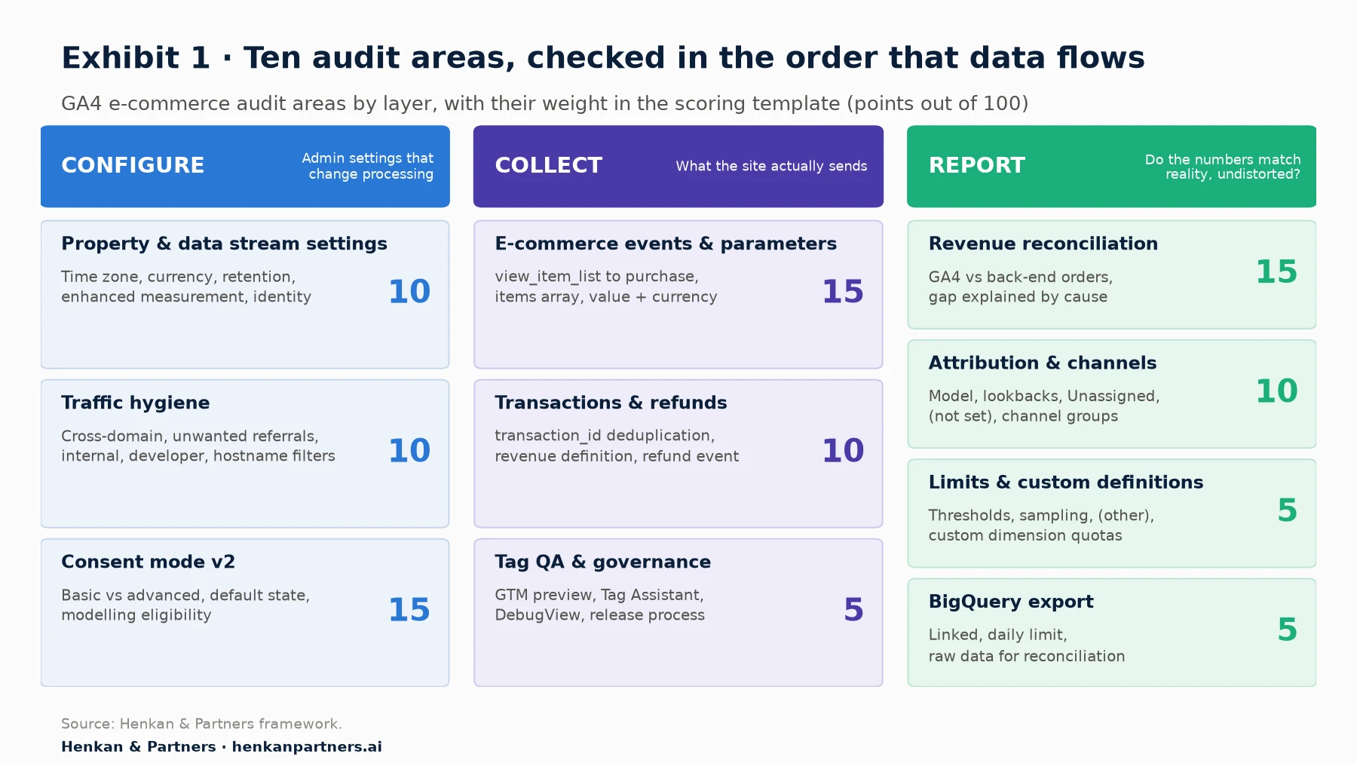Click score 5 in Limits & custom definitions

1287,510
